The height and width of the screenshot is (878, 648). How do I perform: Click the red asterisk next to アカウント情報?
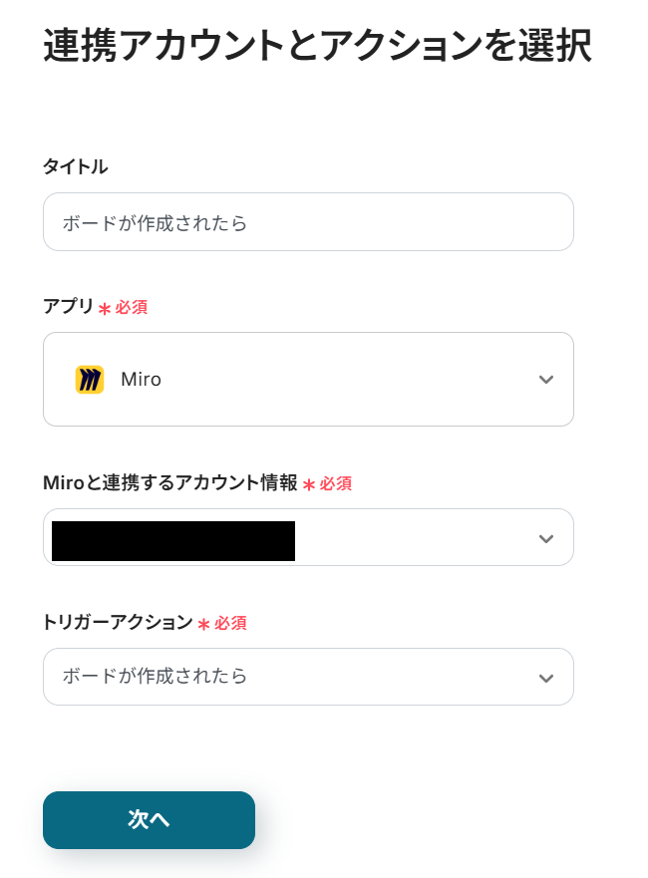point(309,485)
